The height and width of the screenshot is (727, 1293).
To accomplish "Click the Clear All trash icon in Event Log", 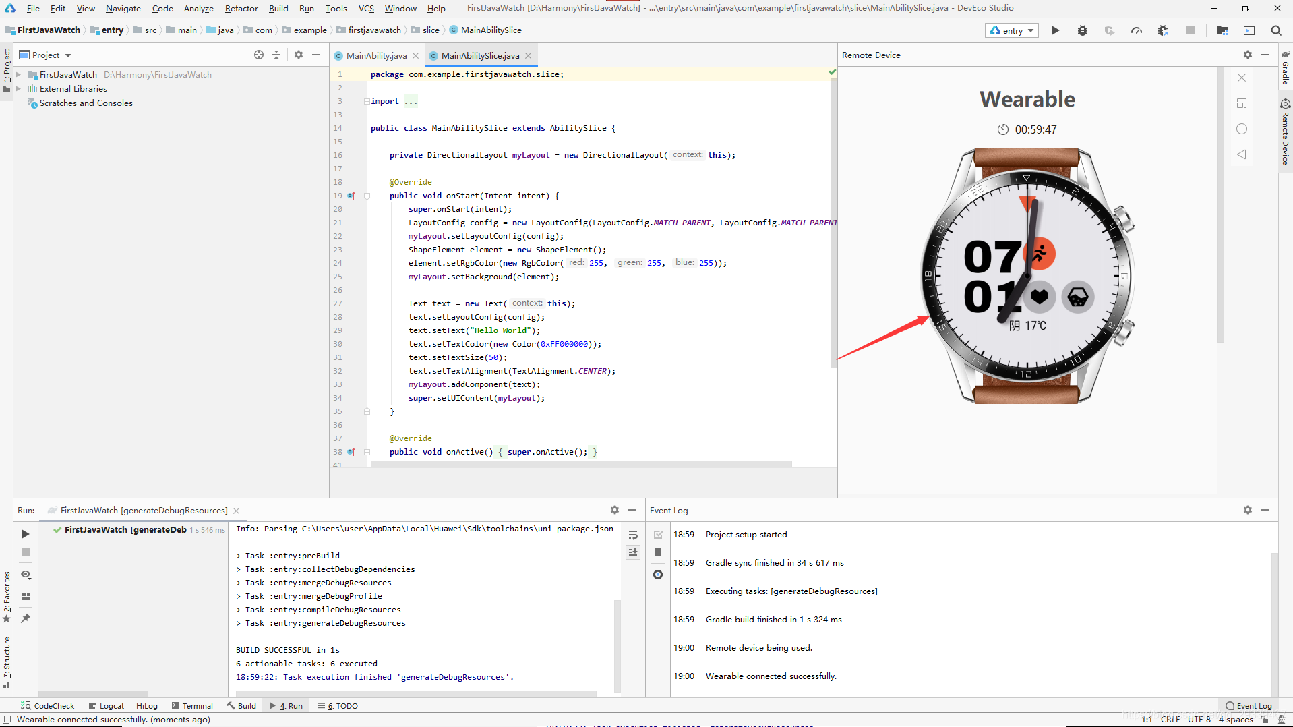I will click(x=658, y=552).
